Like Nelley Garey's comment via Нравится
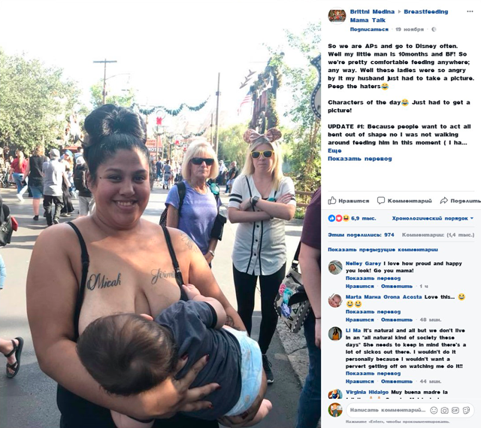Screen dimensions: 481x428 (359, 286)
